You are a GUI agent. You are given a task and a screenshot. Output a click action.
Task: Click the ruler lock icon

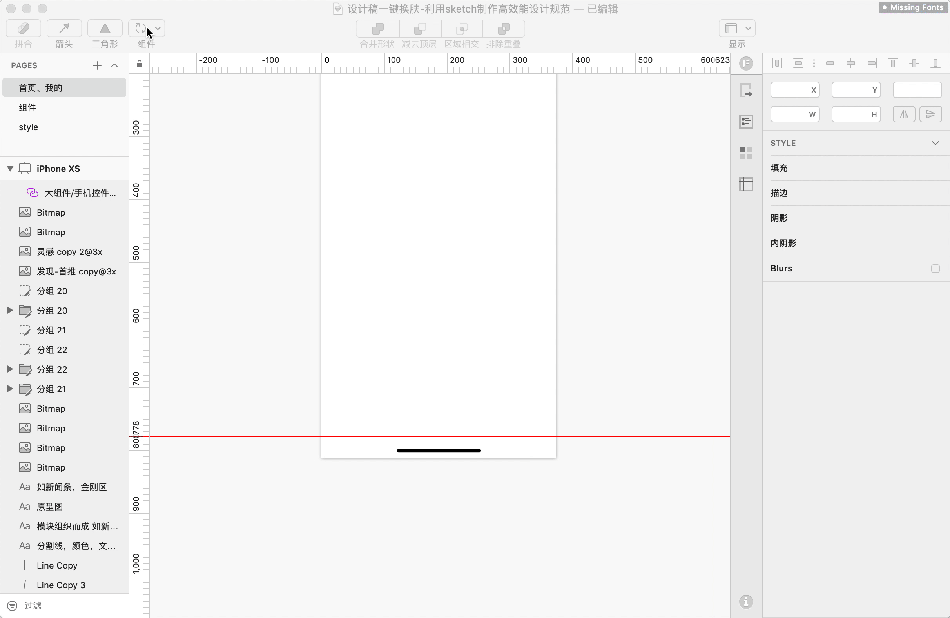point(139,64)
